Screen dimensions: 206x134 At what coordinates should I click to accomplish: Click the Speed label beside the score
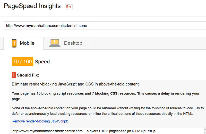(x=42, y=62)
